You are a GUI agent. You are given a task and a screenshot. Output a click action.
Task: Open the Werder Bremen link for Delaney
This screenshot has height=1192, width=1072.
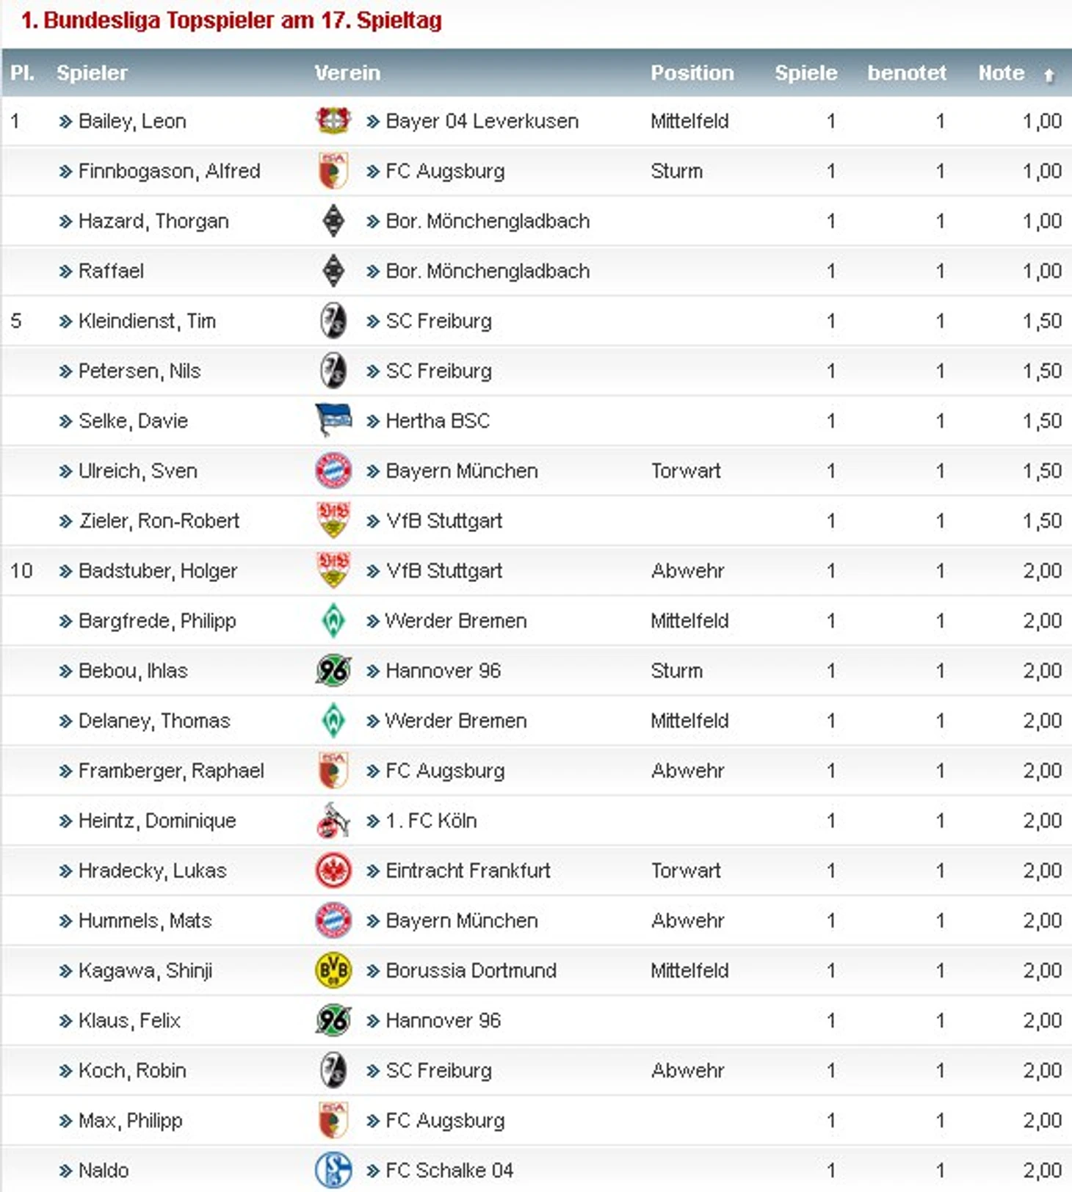(x=456, y=720)
